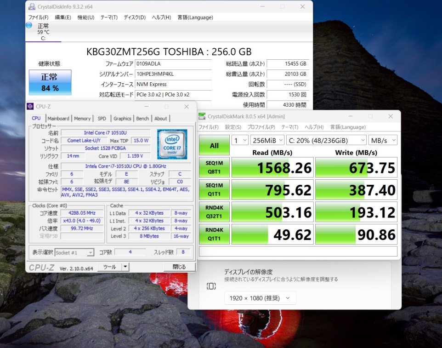Open the テーマ(T) menu in CrystalDiskMark
Viewport: 442px width, 348px height.
290,127
